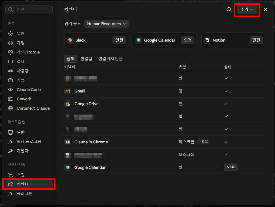Click the 결제 card icon
The width and height of the screenshot is (275, 207).
(x=10, y=61)
